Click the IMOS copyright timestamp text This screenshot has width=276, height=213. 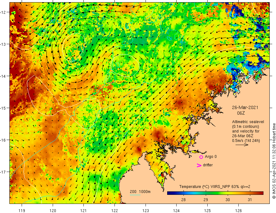tap(274, 161)
